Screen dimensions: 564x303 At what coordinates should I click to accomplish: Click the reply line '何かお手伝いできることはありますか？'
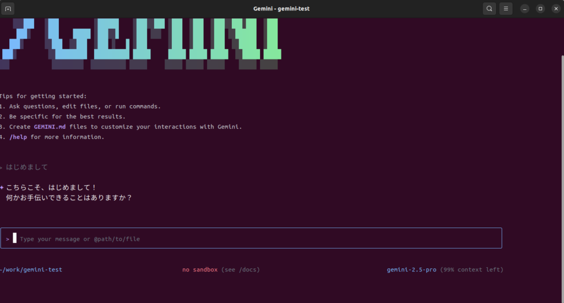point(69,198)
